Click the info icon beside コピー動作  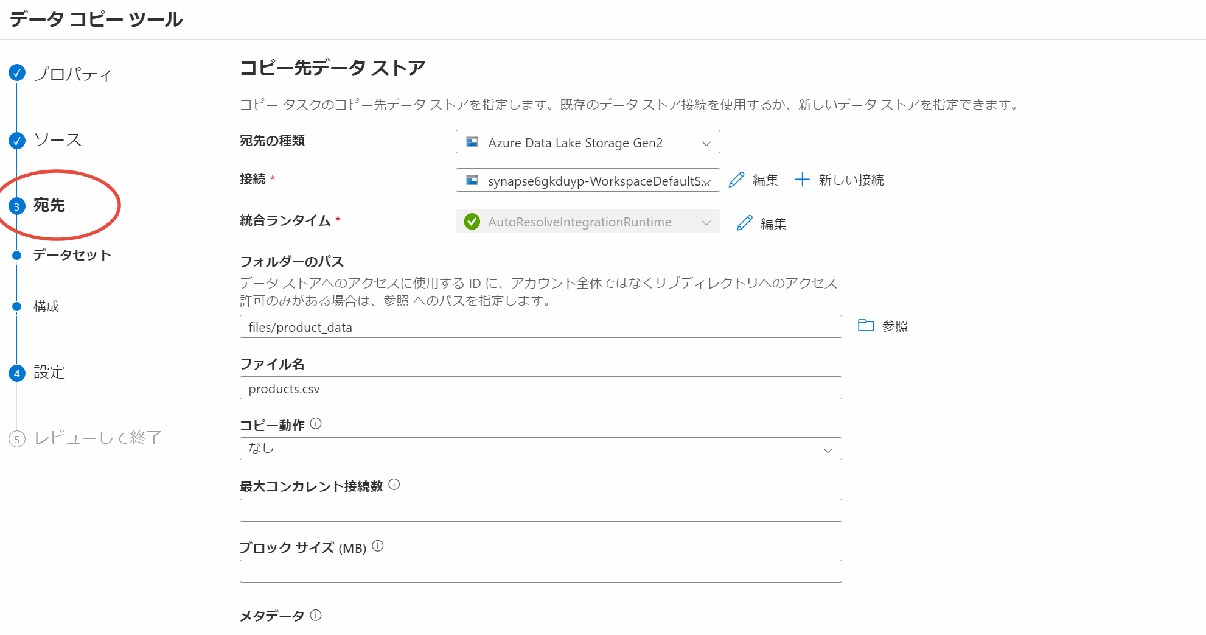[316, 423]
